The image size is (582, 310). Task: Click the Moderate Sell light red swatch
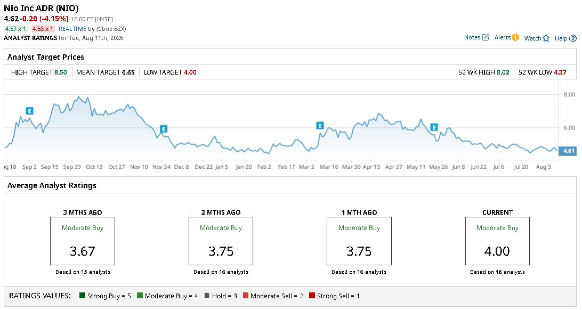(x=245, y=296)
